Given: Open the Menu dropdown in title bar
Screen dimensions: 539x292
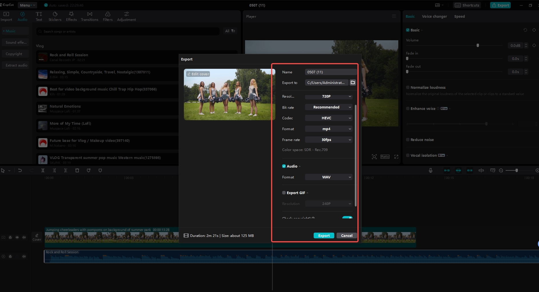Looking at the screenshot, I should click(x=27, y=5).
